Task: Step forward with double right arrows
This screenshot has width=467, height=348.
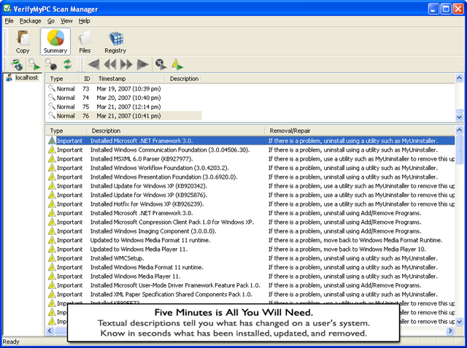Action: [126, 64]
